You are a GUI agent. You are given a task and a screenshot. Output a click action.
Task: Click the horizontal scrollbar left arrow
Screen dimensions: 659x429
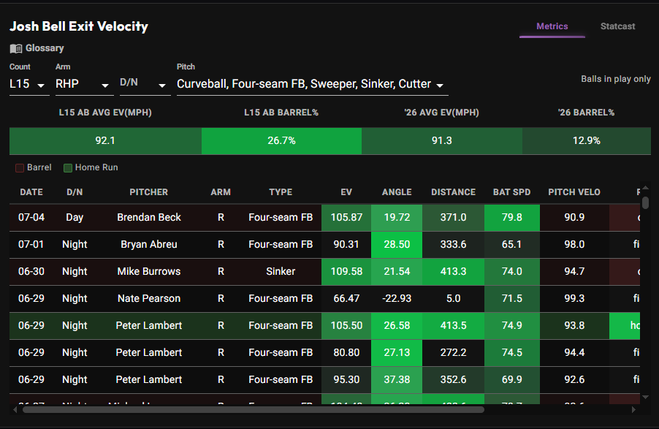point(15,409)
